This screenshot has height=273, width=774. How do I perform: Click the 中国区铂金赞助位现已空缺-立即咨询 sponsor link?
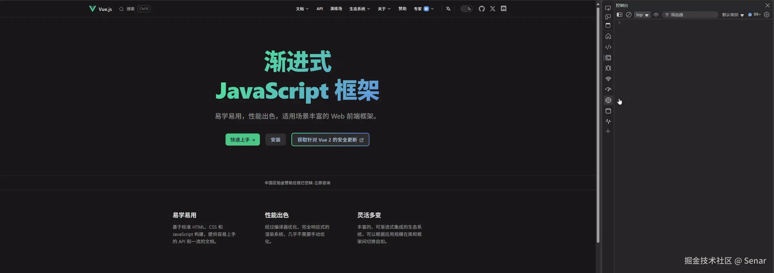point(297,183)
